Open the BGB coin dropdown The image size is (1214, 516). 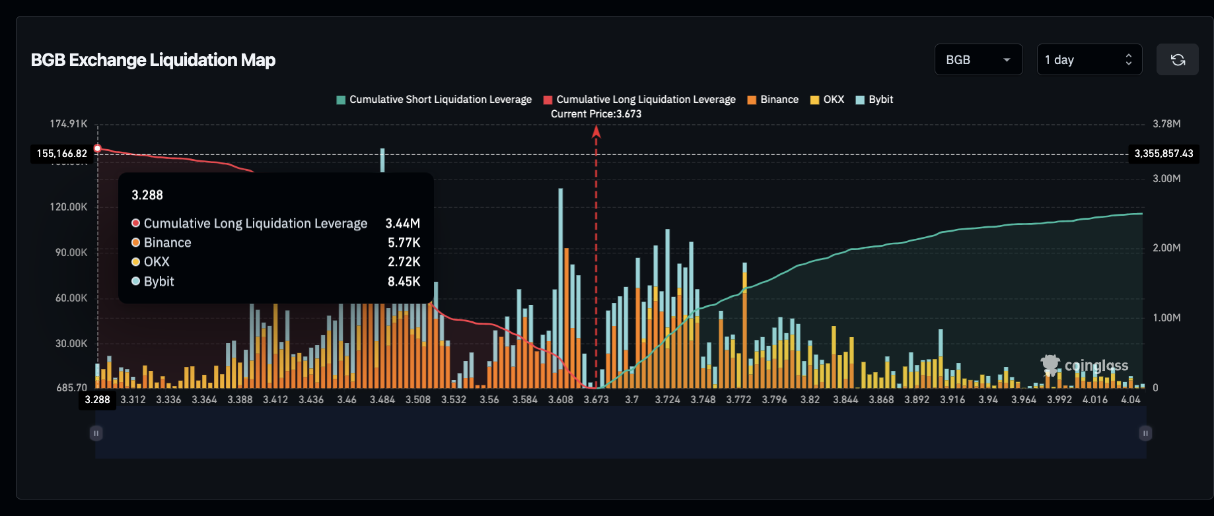click(x=978, y=59)
